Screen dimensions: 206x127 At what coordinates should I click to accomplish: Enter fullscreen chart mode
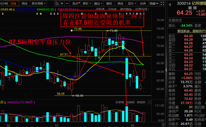(x=162, y=4)
